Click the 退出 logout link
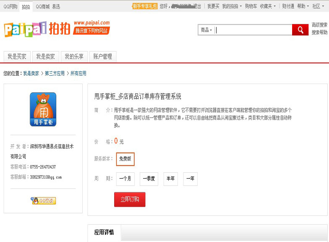The height and width of the screenshot is (242, 329). (x=197, y=6)
